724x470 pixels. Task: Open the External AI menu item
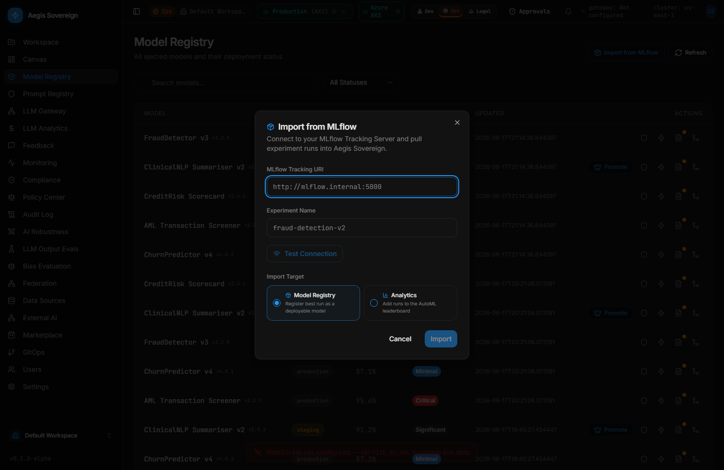(x=61, y=318)
